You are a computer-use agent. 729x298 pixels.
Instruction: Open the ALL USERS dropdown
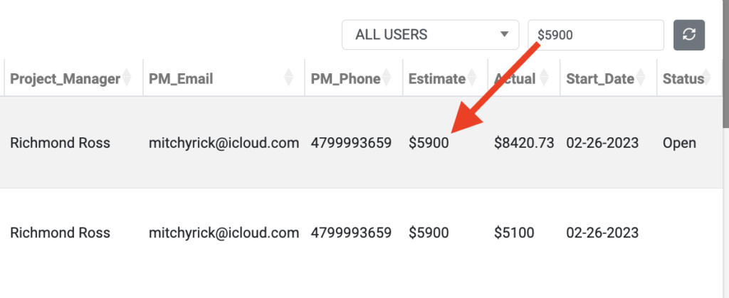[x=430, y=35]
